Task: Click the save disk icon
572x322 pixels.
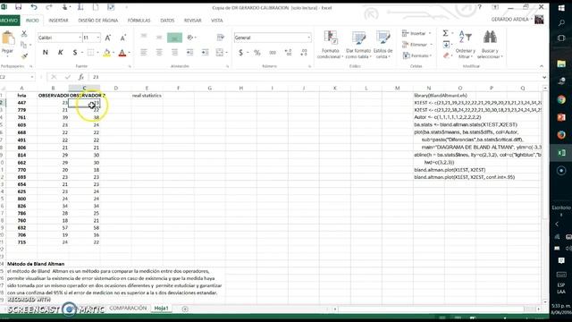Action: tap(18, 7)
